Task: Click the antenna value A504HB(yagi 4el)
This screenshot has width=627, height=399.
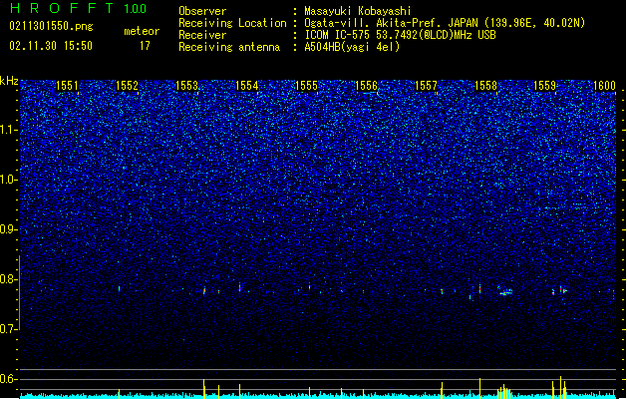Action: point(352,47)
